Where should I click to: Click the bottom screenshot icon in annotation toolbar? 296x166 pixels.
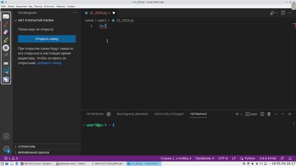(x=6, y=80)
